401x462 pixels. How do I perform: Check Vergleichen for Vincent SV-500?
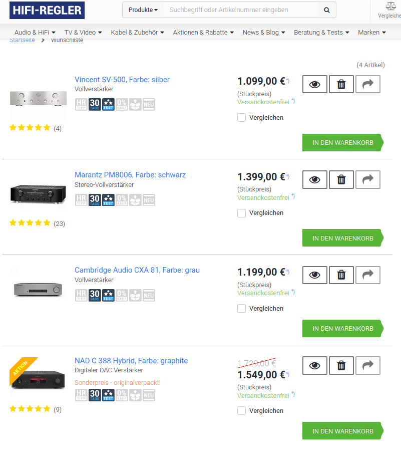tap(241, 118)
